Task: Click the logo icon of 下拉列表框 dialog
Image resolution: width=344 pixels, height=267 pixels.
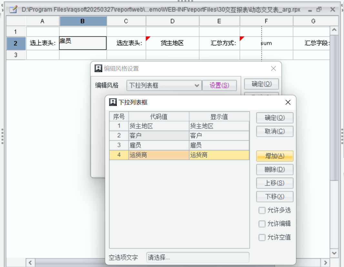Action: 113,102
